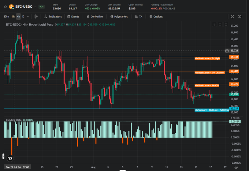The height and width of the screenshot is (171, 249).
Task: Expand the left side panel handle
Action: coord(3,156)
